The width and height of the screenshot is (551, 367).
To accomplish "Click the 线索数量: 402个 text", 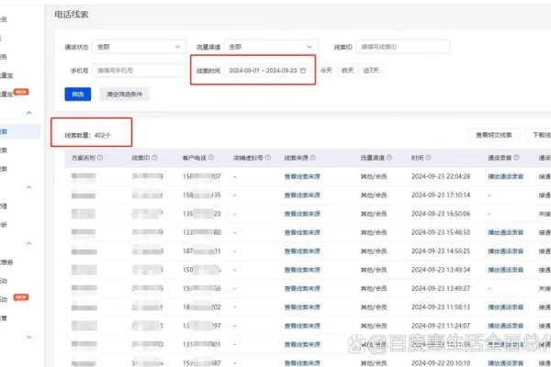I will tap(88, 135).
